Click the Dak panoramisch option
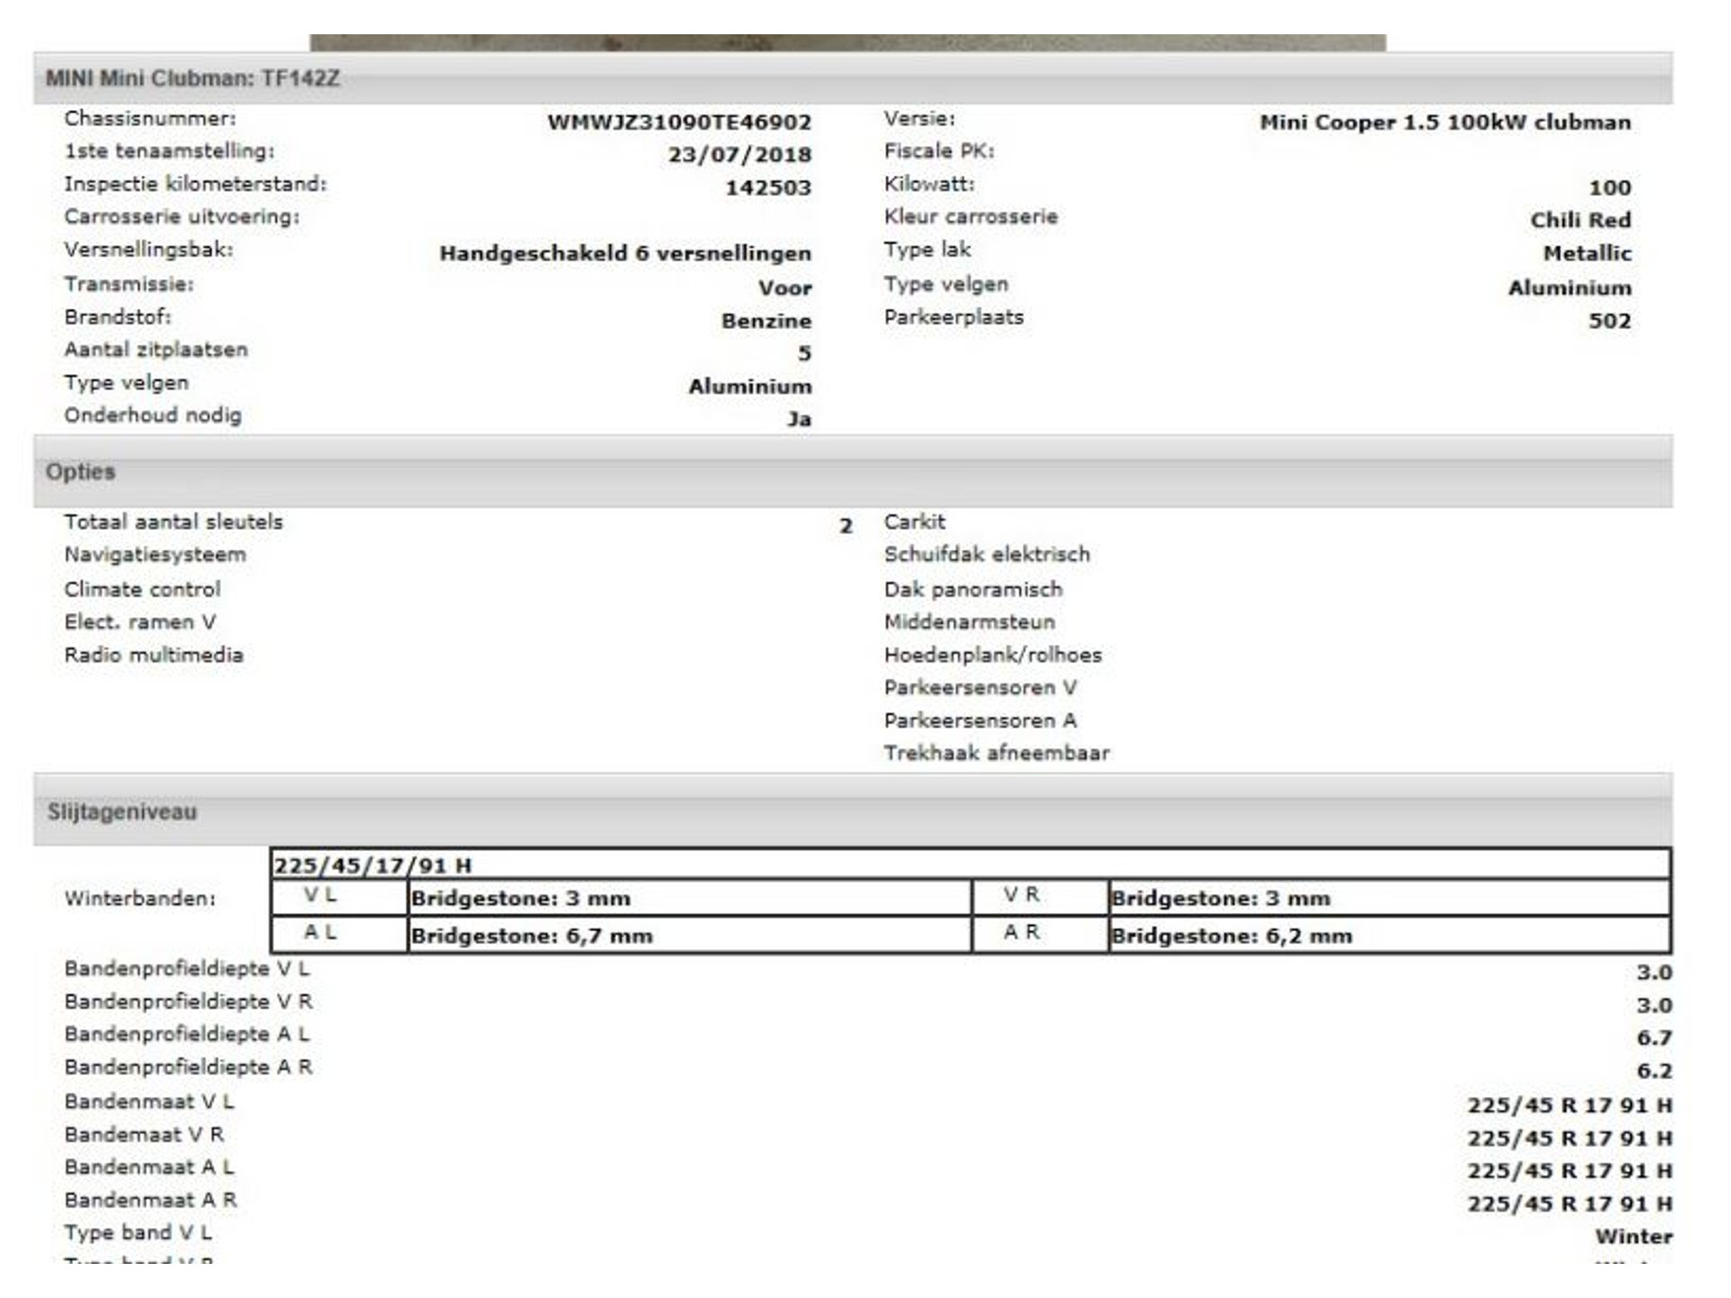 973,590
